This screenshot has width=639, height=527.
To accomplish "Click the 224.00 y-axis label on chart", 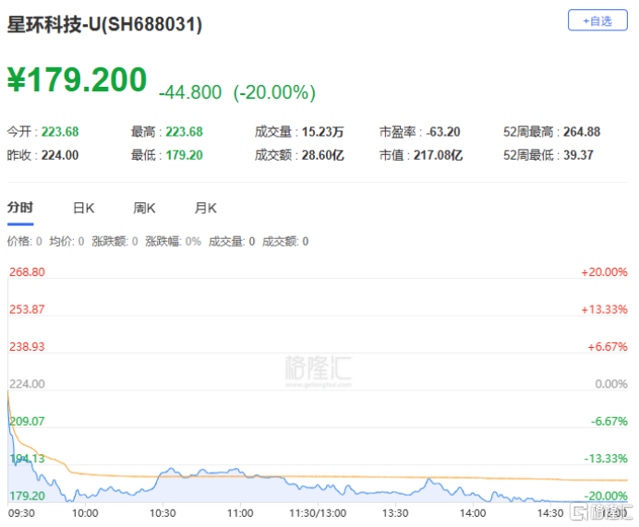I will [x=27, y=384].
